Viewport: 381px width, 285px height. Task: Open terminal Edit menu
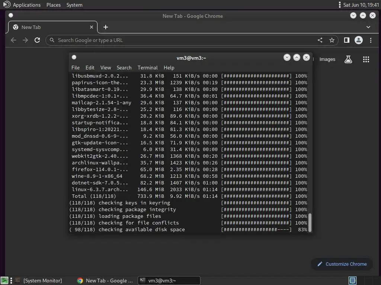pyautogui.click(x=90, y=68)
